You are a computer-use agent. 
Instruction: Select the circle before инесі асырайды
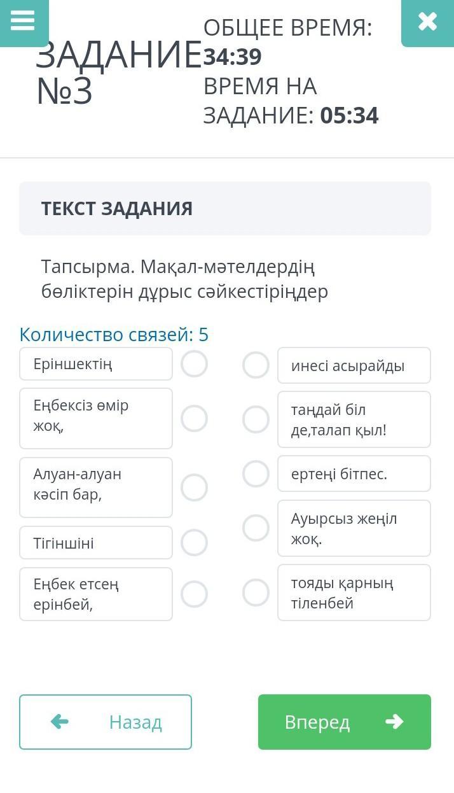[x=256, y=365]
